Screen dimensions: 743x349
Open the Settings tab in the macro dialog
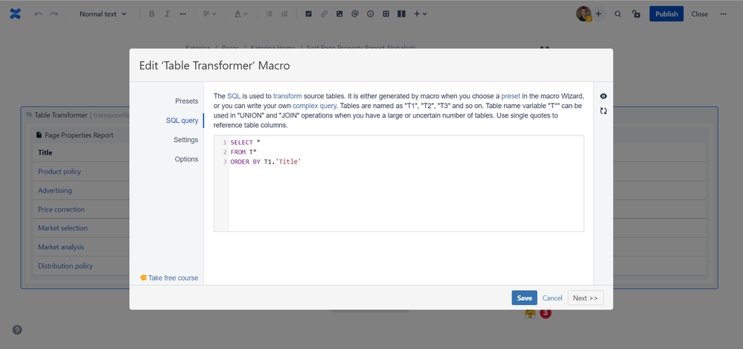tap(186, 140)
